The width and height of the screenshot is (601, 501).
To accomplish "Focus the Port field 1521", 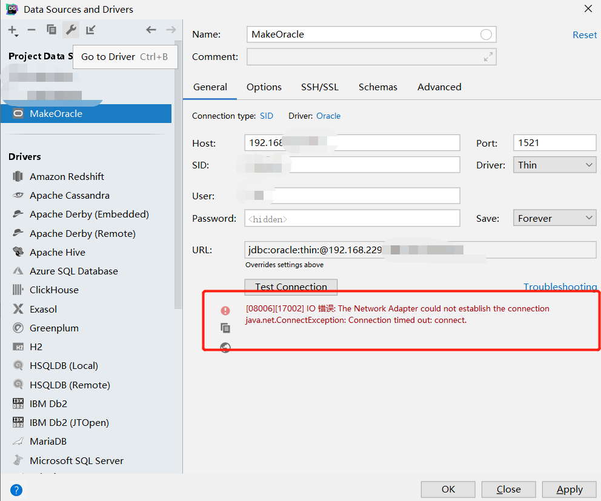I will (554, 142).
